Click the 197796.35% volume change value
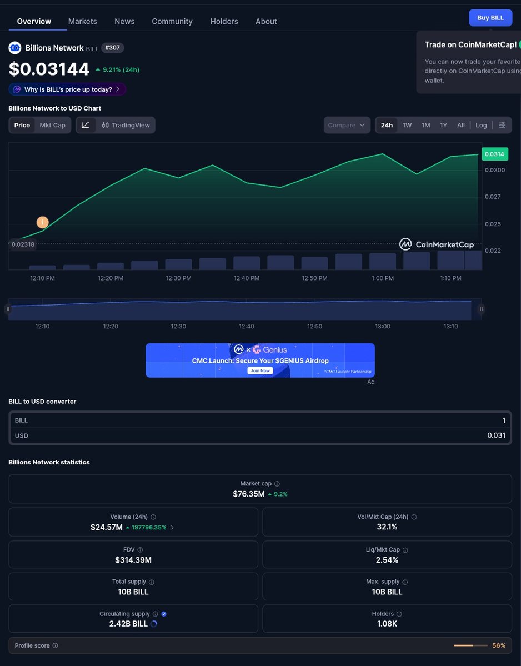Image resolution: width=521 pixels, height=666 pixels. pos(149,528)
